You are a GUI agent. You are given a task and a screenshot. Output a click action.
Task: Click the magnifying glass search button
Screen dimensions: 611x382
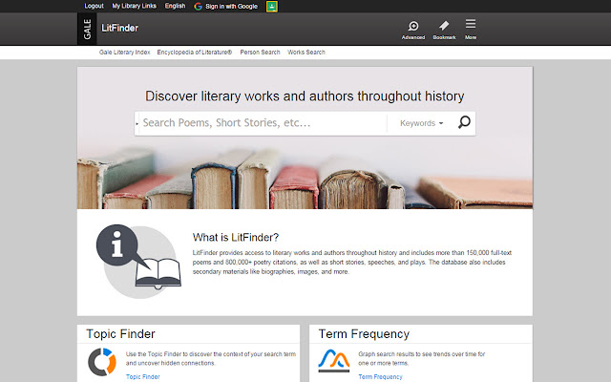(x=464, y=122)
